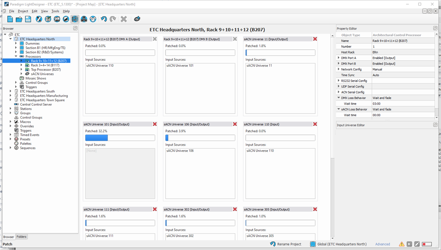The image size is (441, 250).
Task: Click the Undo arrow in the toolbar
Action: tap(104, 19)
